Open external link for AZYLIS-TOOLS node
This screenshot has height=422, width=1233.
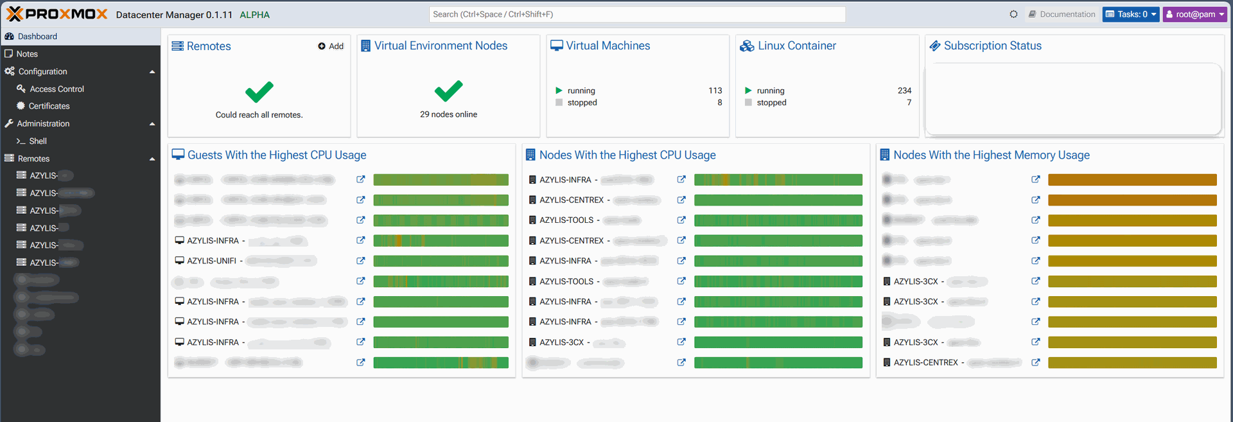[x=681, y=220]
